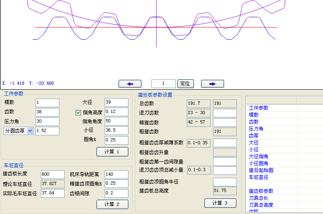Click the left arrow navigation button
Screen dimensions: 323x214
click(130, 84)
